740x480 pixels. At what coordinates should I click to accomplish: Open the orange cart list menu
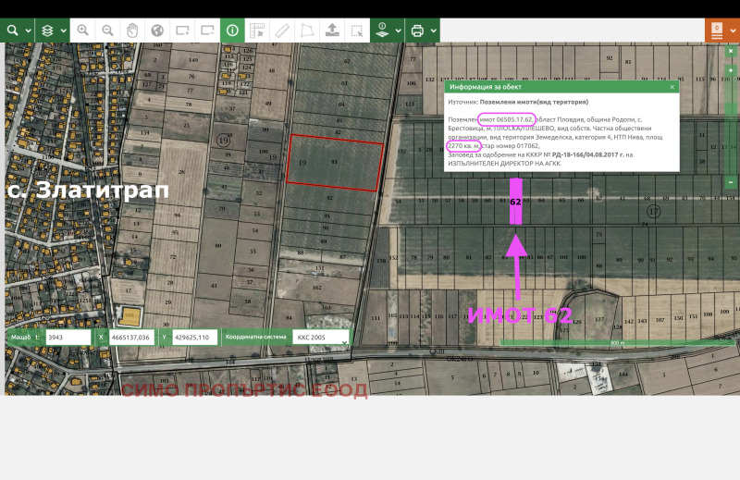pos(717,31)
